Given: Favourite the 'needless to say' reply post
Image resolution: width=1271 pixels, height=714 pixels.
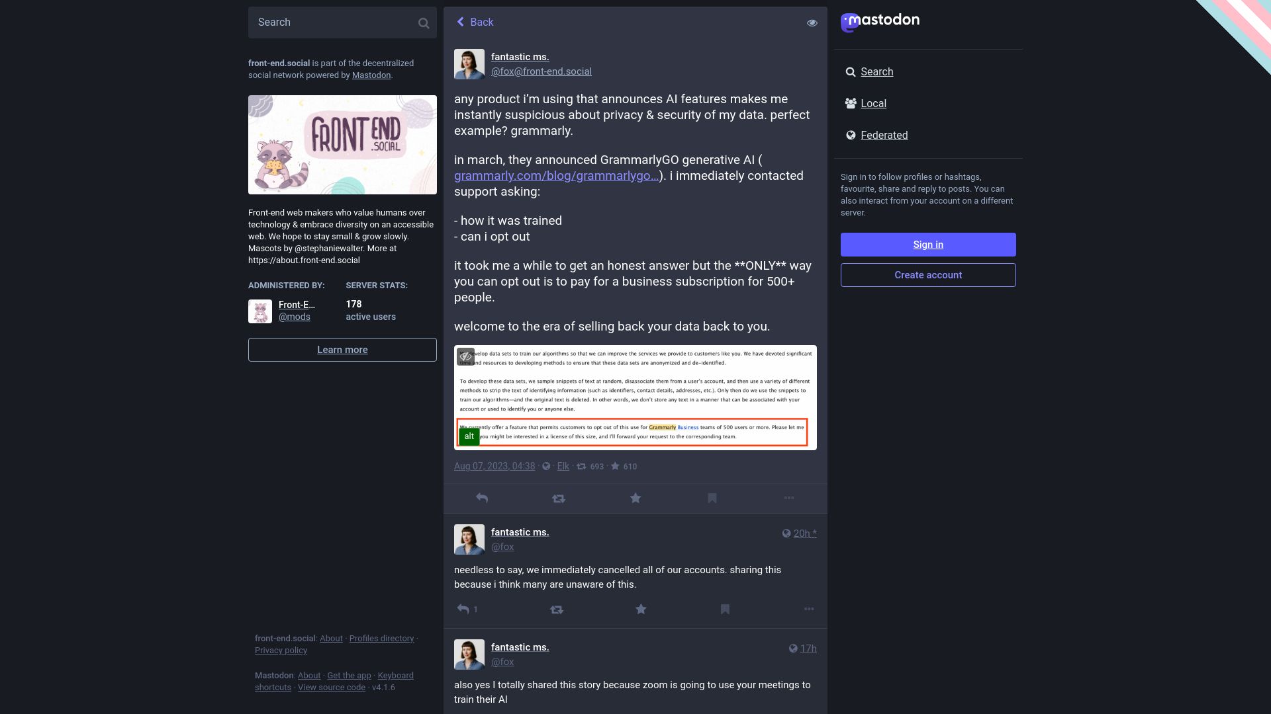Looking at the screenshot, I should tap(641, 610).
